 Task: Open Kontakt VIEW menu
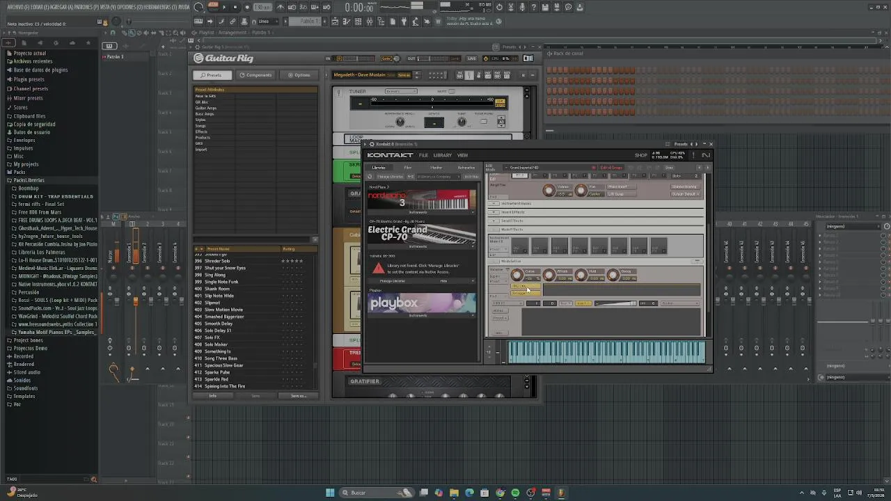click(x=462, y=155)
